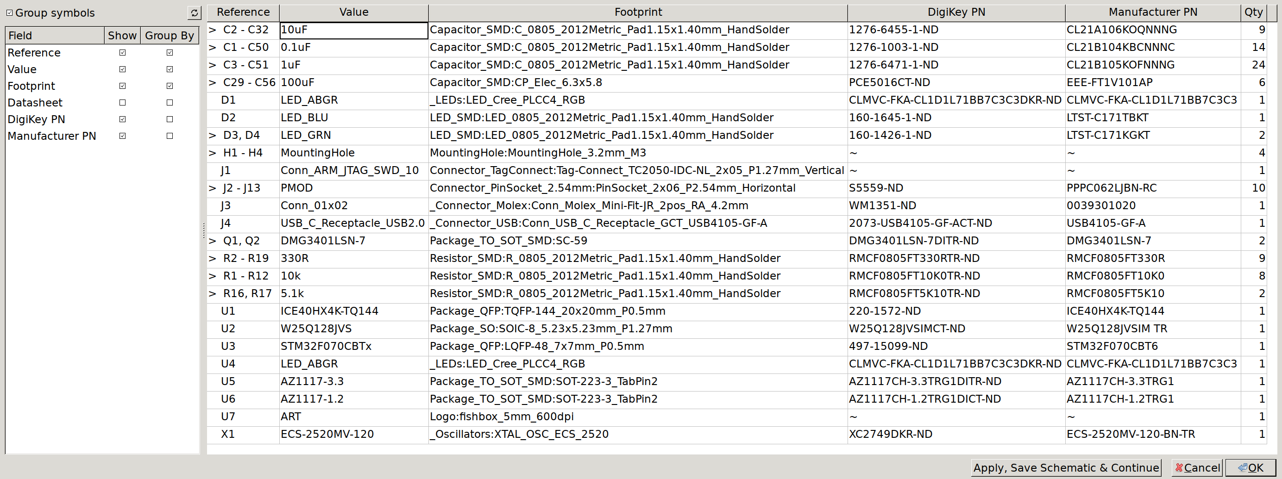Screen dimensions: 1282x479
Task: Expand the C3 - C51 group row
Action: pos(213,65)
